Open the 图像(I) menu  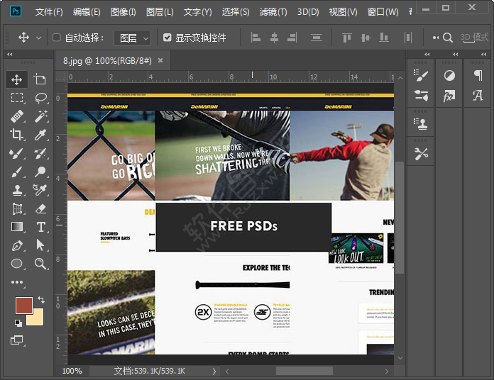click(123, 12)
